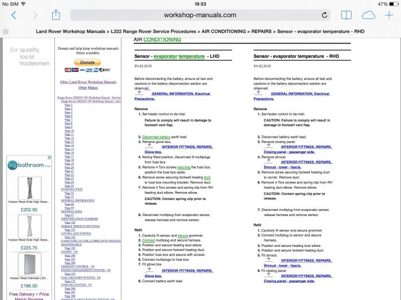Click the £186.00 price in ad
Image resolution: width=401 pixels, height=300 pixels.
point(29,286)
